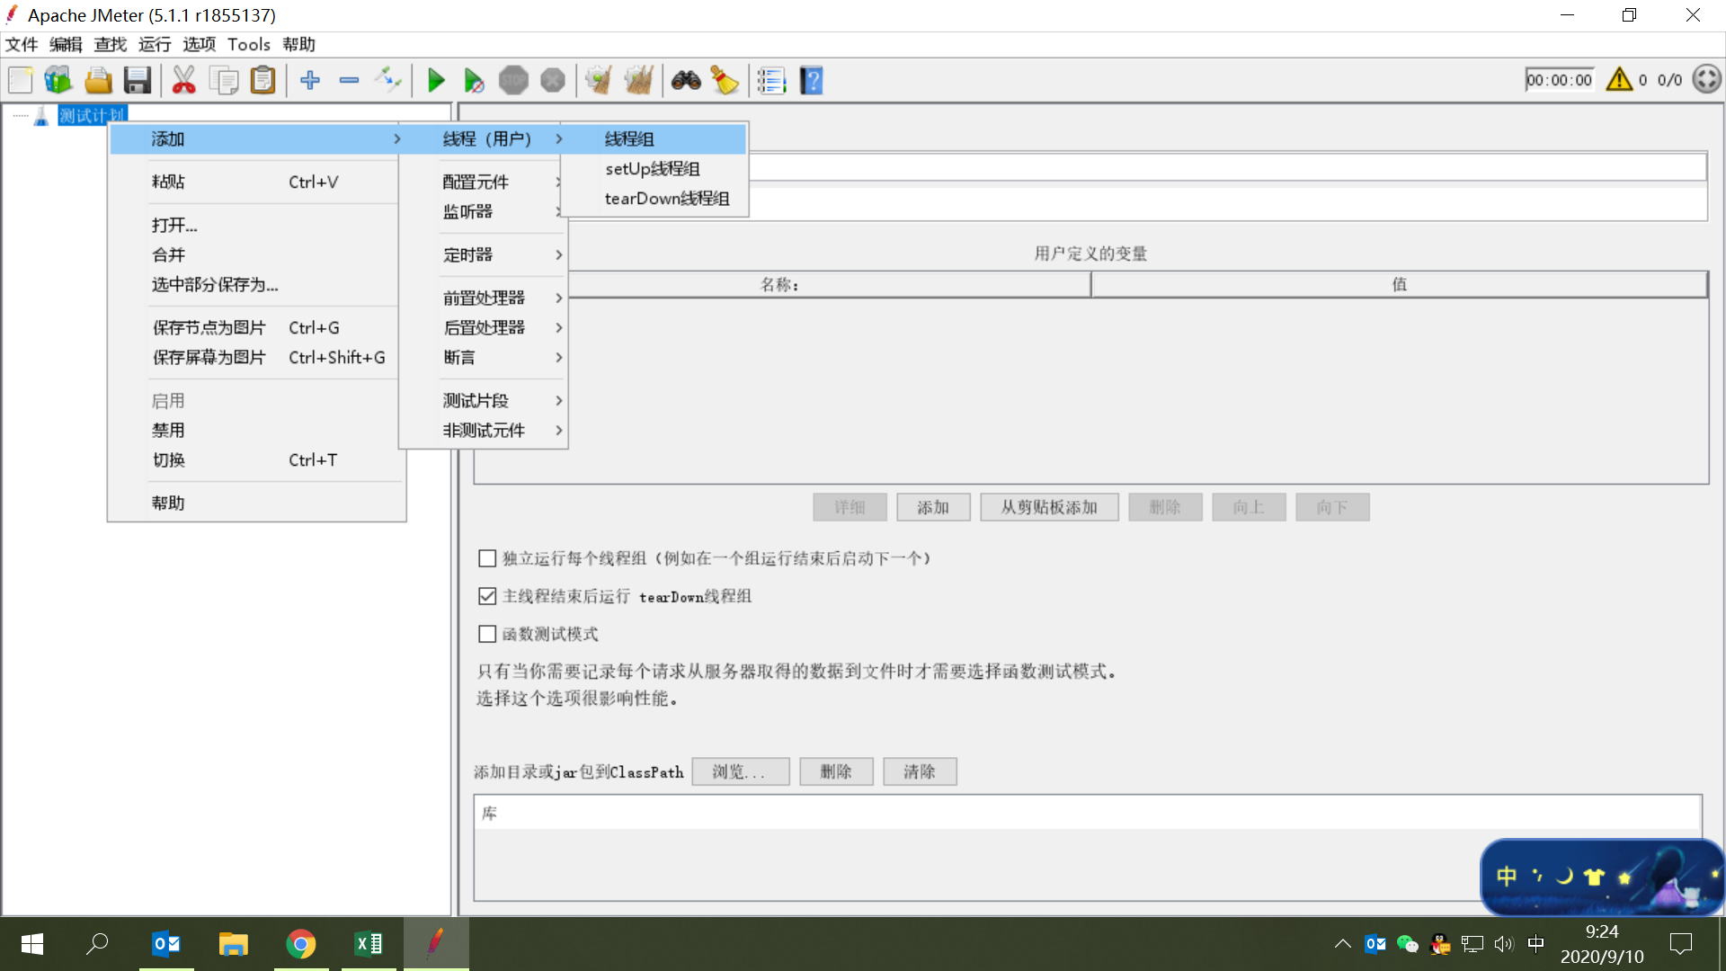
Task: Click the scissors Cut icon
Action: pyautogui.click(x=183, y=81)
